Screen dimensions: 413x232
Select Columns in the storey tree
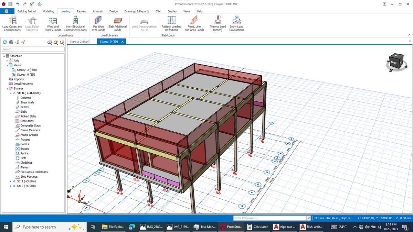coord(25,98)
